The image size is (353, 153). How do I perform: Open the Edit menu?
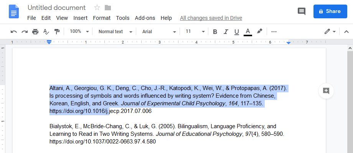[x=46, y=18]
